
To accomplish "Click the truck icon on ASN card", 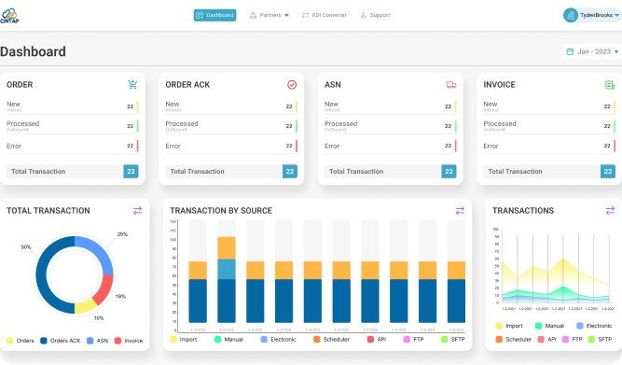I will 451,85.
